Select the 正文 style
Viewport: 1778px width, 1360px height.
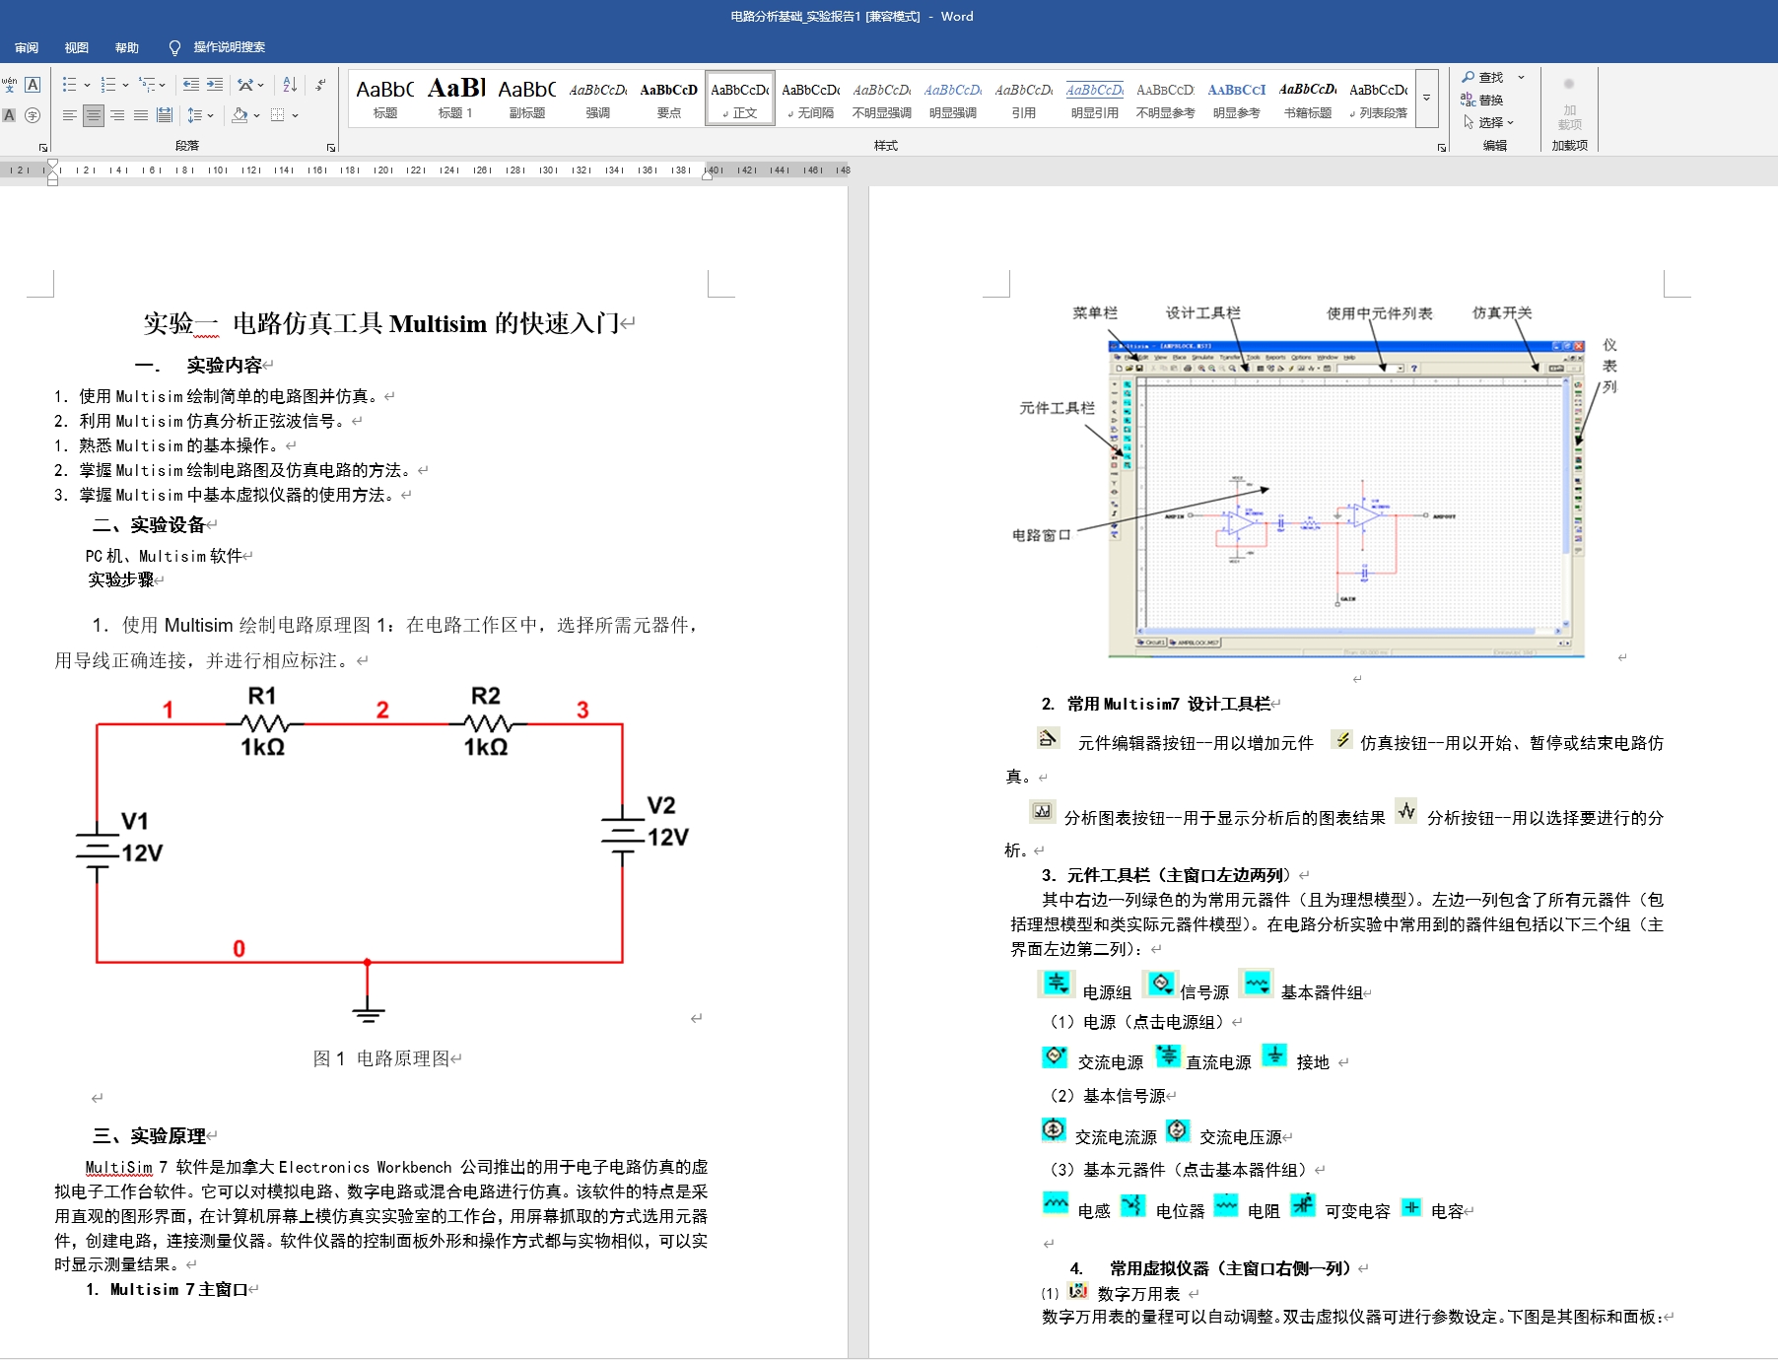tap(740, 99)
